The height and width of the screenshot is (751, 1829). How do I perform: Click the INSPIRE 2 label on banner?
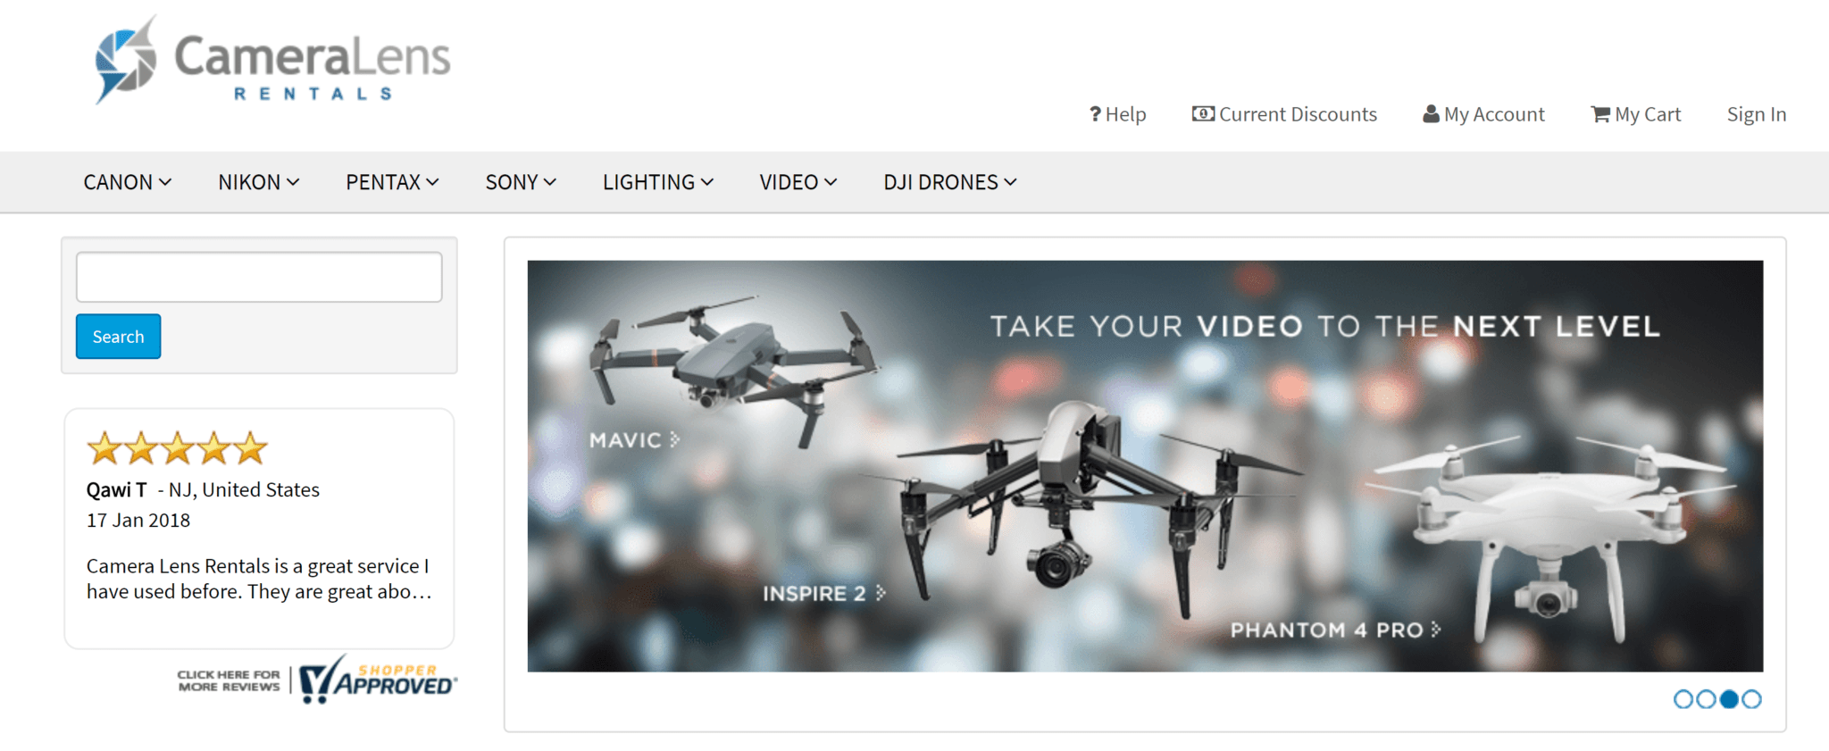(x=814, y=594)
